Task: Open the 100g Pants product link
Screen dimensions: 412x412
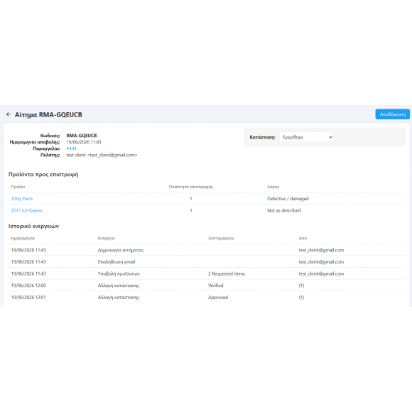Action: (x=22, y=199)
